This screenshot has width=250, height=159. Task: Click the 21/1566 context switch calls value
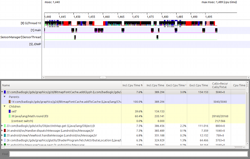(x=220, y=121)
